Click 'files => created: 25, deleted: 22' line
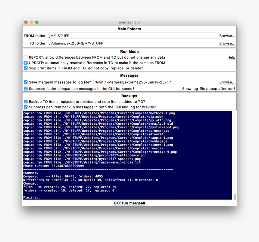 [70, 187]
